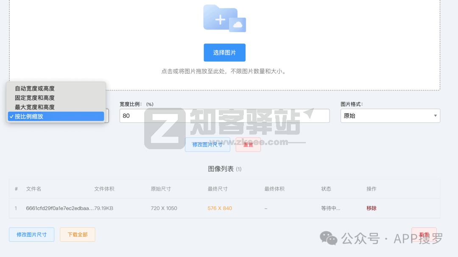Click the orange 576 X 840 size text

(220, 208)
